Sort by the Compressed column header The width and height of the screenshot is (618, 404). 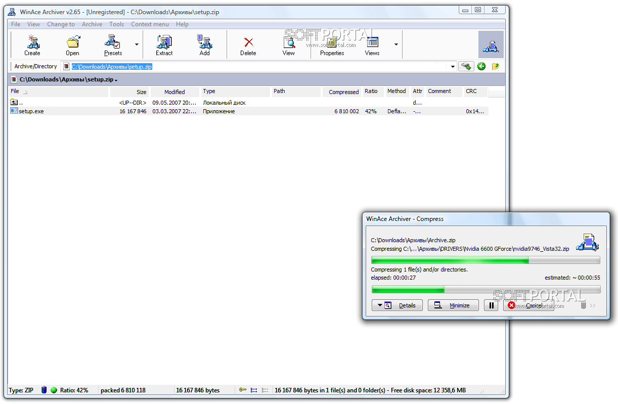coord(342,92)
